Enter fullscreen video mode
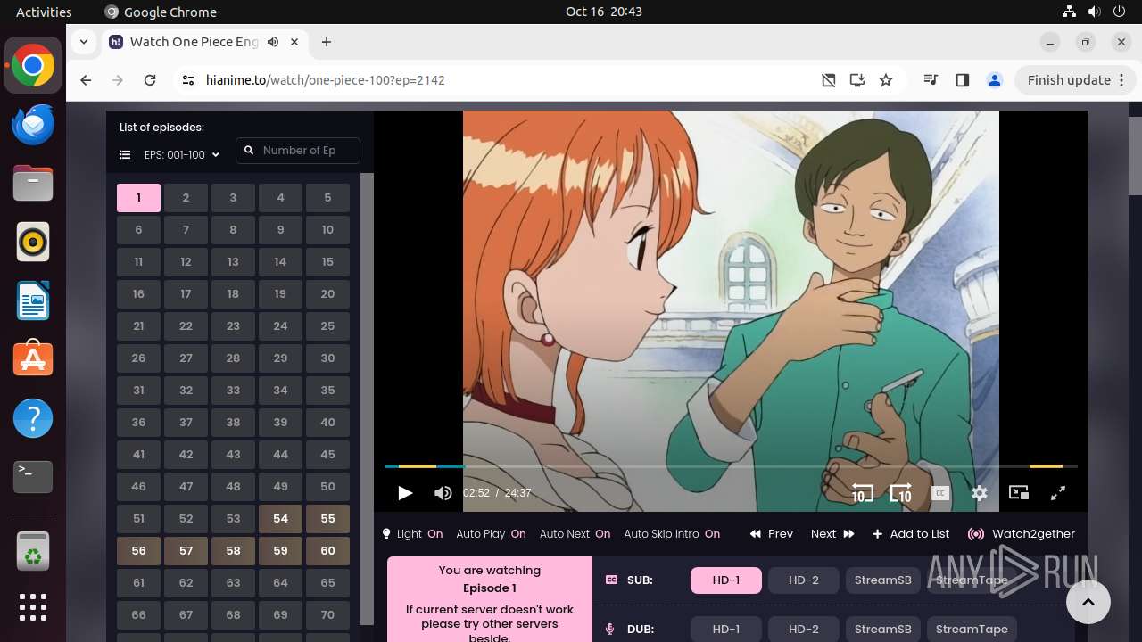 (x=1058, y=492)
